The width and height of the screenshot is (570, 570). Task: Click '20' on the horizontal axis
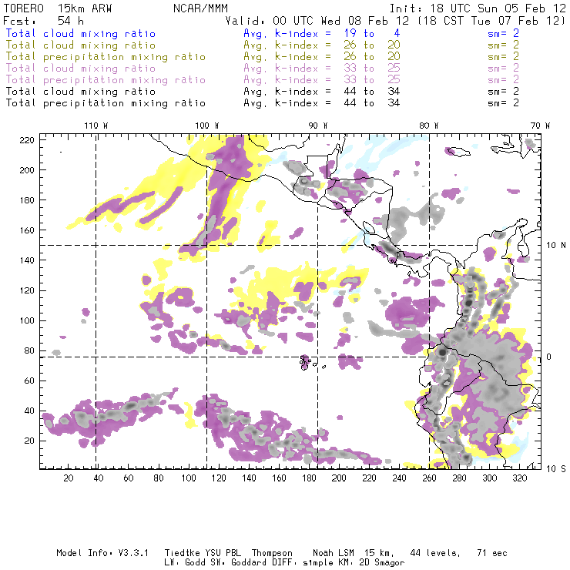(x=69, y=478)
